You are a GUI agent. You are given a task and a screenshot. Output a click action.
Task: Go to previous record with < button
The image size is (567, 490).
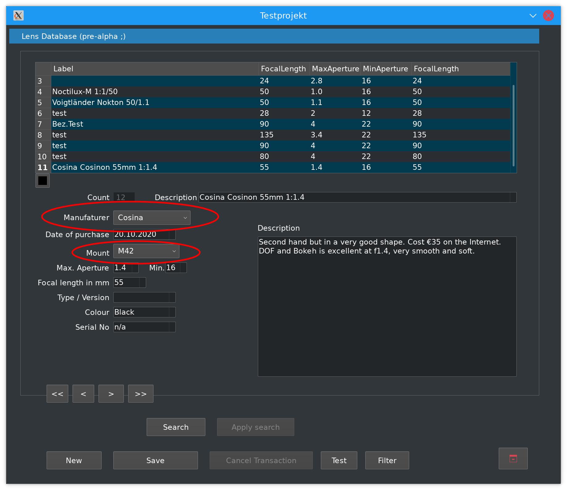83,394
